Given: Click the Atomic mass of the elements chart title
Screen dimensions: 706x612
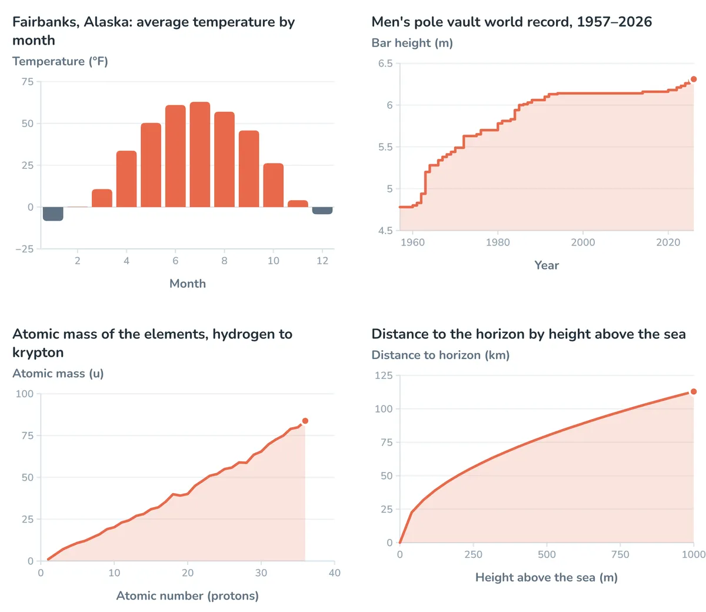Looking at the screenshot, I should click(152, 343).
